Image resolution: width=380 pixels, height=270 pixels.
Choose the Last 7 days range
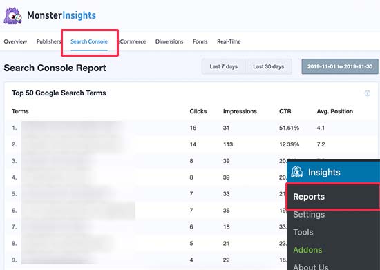click(223, 66)
